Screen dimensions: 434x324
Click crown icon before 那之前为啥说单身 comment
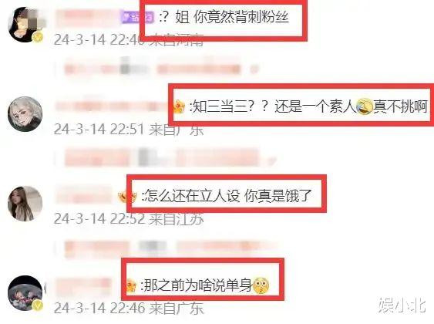pos(131,286)
